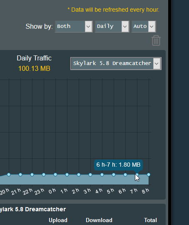The image size is (189, 225).
Task: Click the data point at 23h
Action: click(44, 175)
